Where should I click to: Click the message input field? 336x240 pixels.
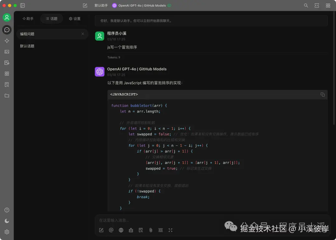187,220
